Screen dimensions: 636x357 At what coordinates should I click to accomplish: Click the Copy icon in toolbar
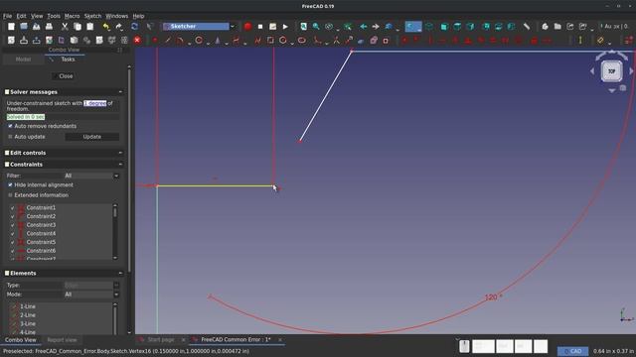tap(78, 27)
